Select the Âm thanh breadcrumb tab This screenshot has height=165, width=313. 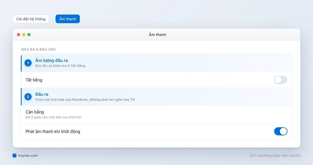68,19
